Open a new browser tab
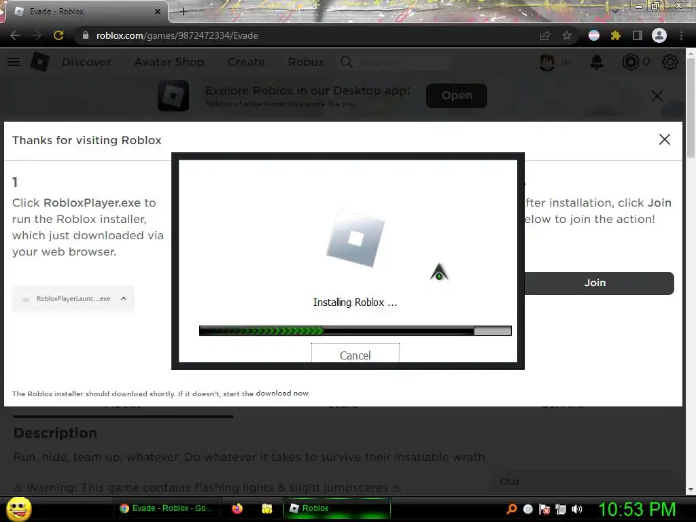This screenshot has height=522, width=696. [184, 12]
